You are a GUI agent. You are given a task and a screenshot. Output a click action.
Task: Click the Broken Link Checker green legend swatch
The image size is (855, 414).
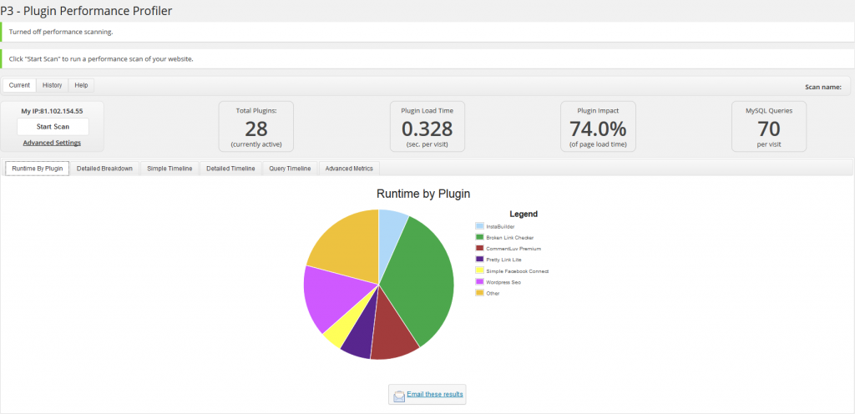point(480,237)
